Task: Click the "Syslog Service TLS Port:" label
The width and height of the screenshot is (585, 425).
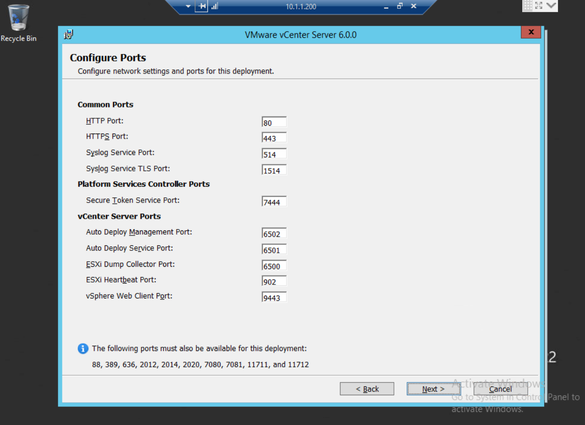Action: click(128, 169)
